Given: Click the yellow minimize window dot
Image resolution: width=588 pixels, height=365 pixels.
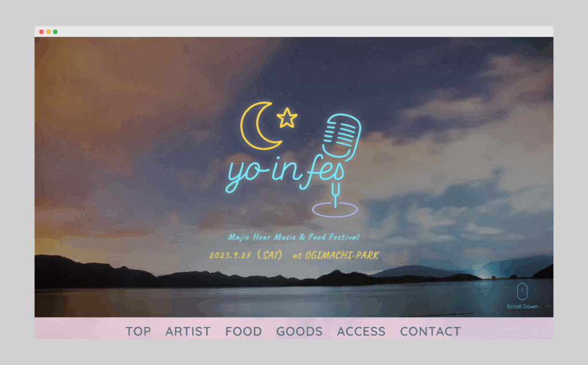Looking at the screenshot, I should [48, 32].
